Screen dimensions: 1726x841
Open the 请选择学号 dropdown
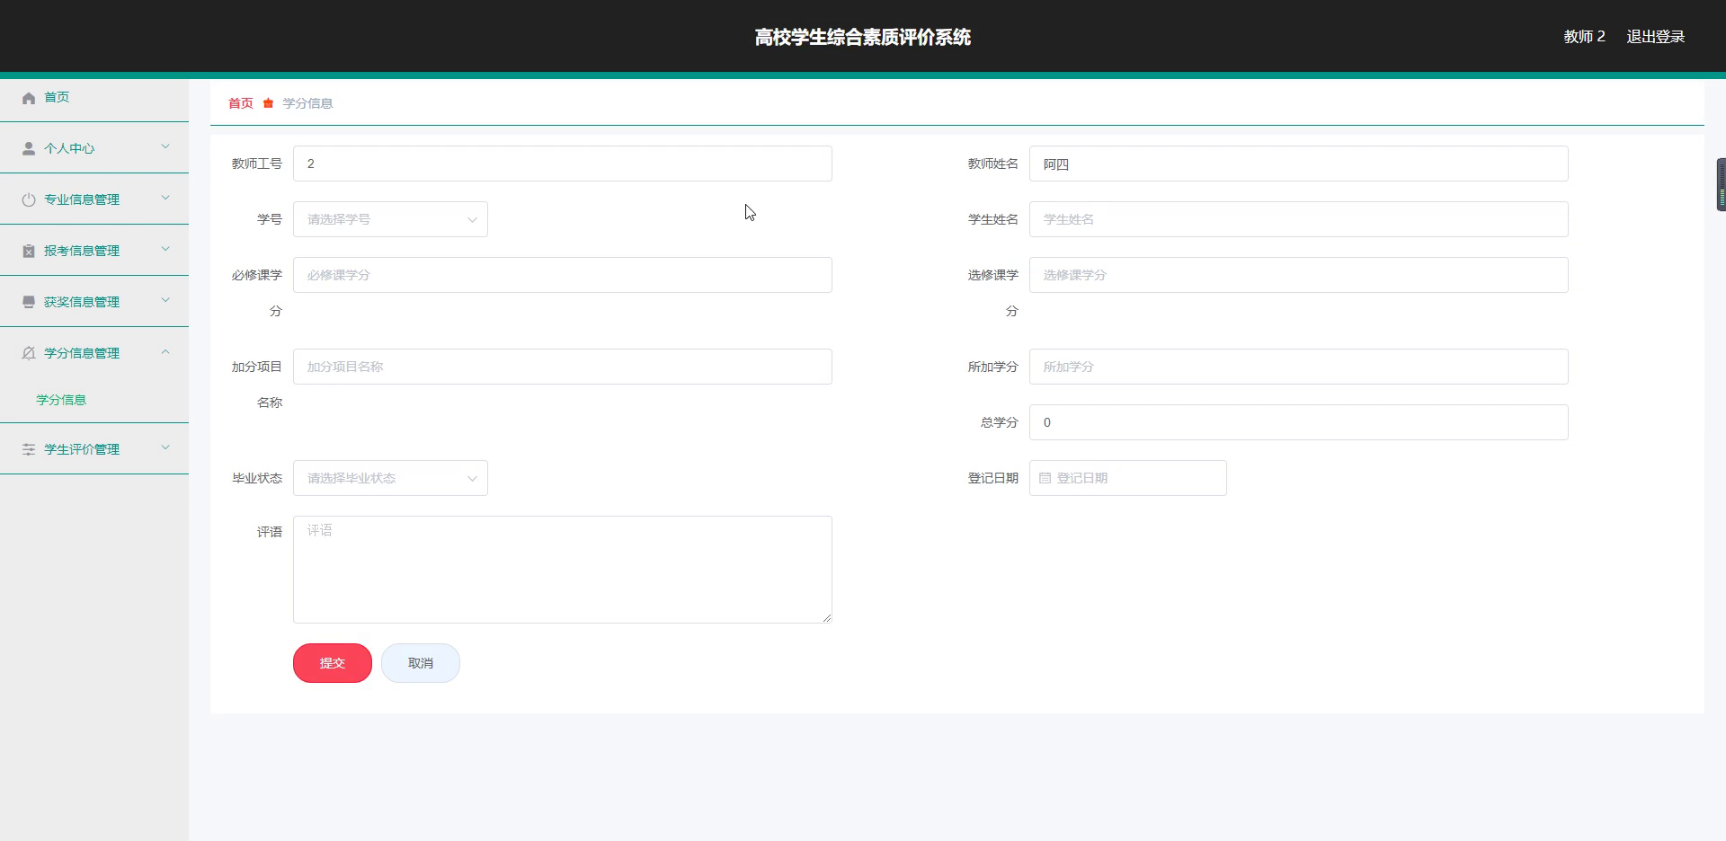click(x=390, y=219)
